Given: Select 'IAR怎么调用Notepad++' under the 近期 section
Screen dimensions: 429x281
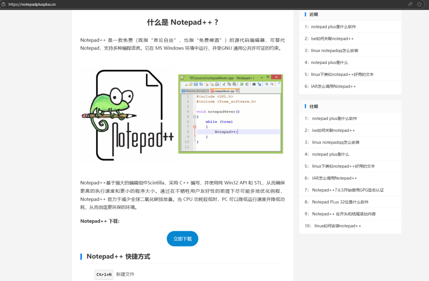Looking at the screenshot, I should tap(333, 87).
